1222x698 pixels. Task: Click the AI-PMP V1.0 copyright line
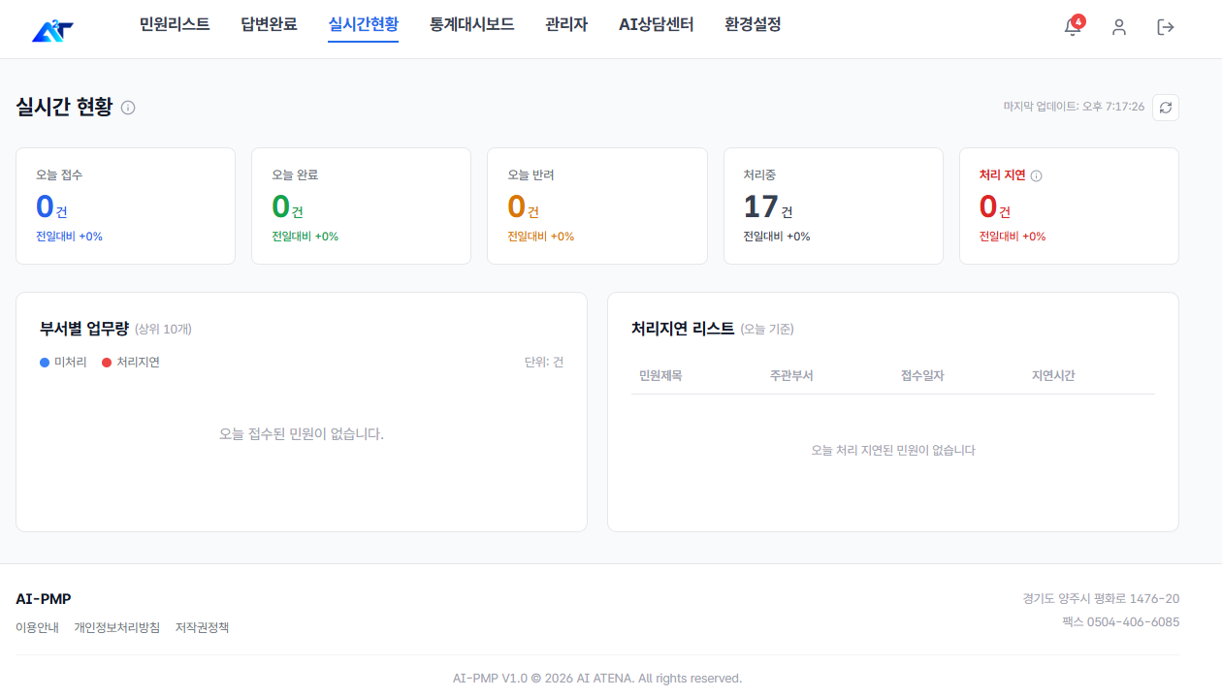coord(597,679)
